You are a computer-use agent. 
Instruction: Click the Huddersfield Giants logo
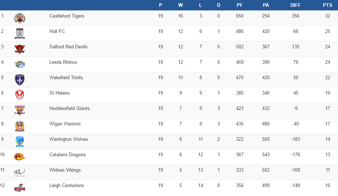click(x=20, y=111)
